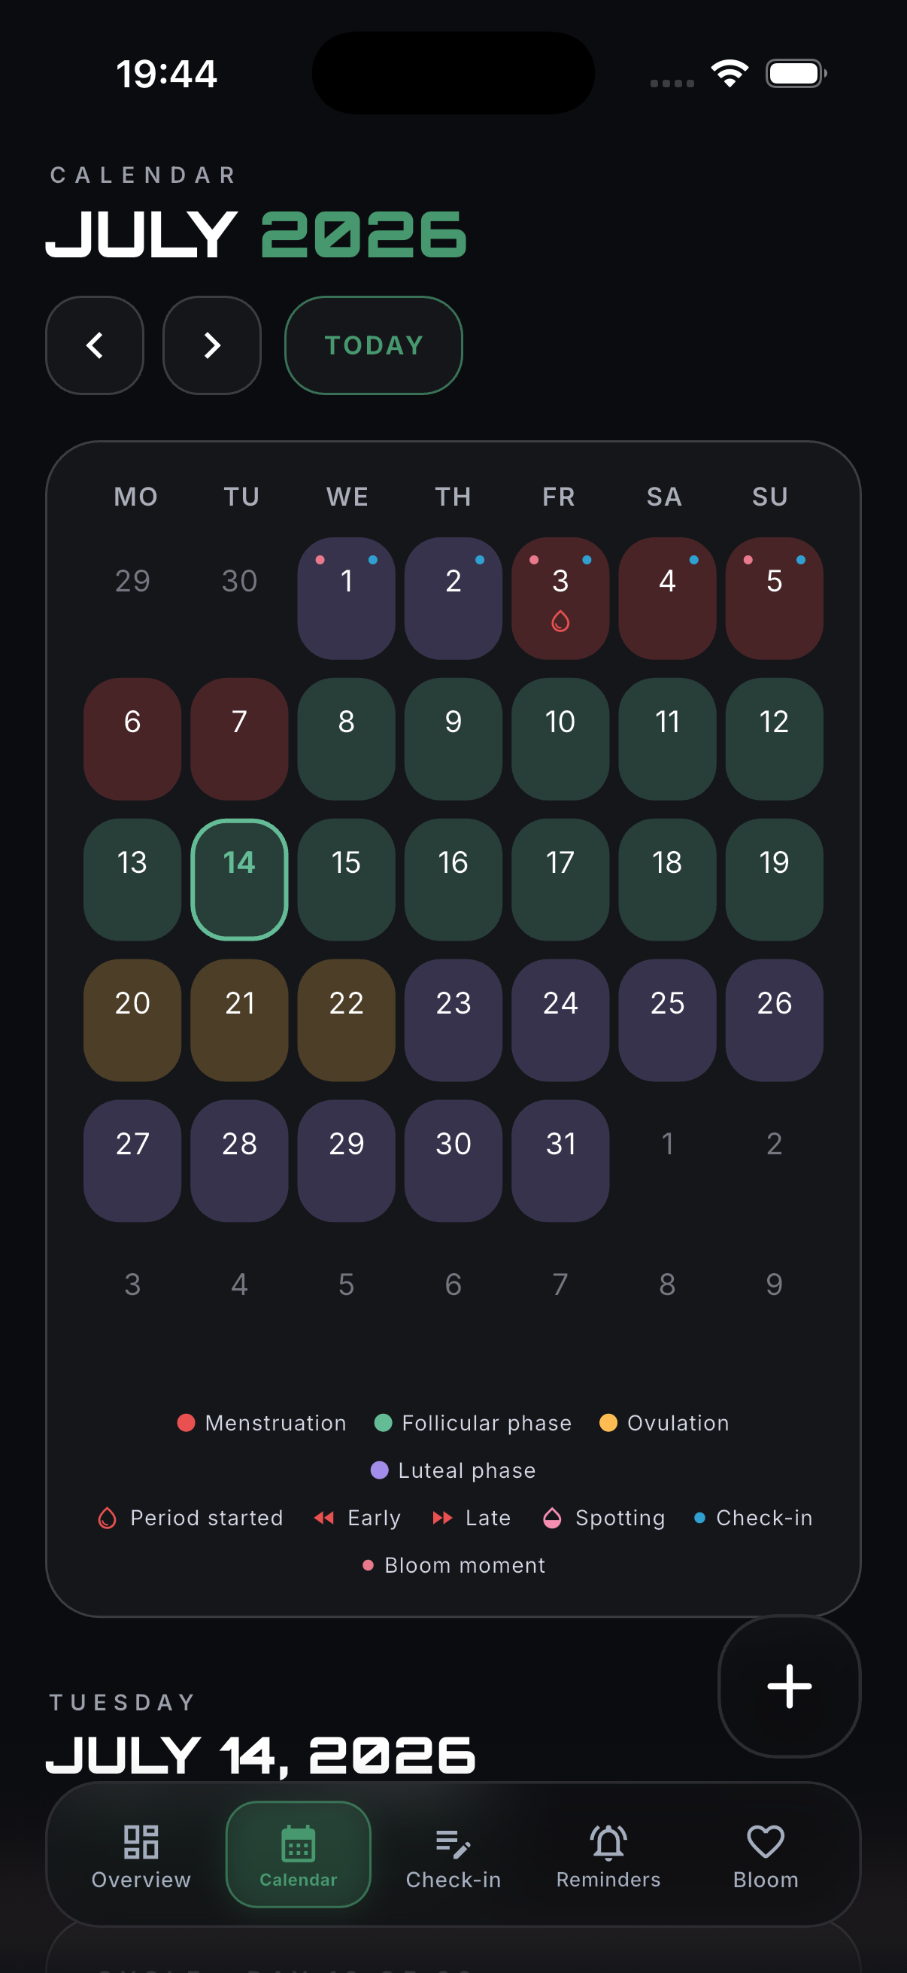The width and height of the screenshot is (907, 1973).
Task: Tap the period started droplet on July 3
Action: click(x=560, y=621)
